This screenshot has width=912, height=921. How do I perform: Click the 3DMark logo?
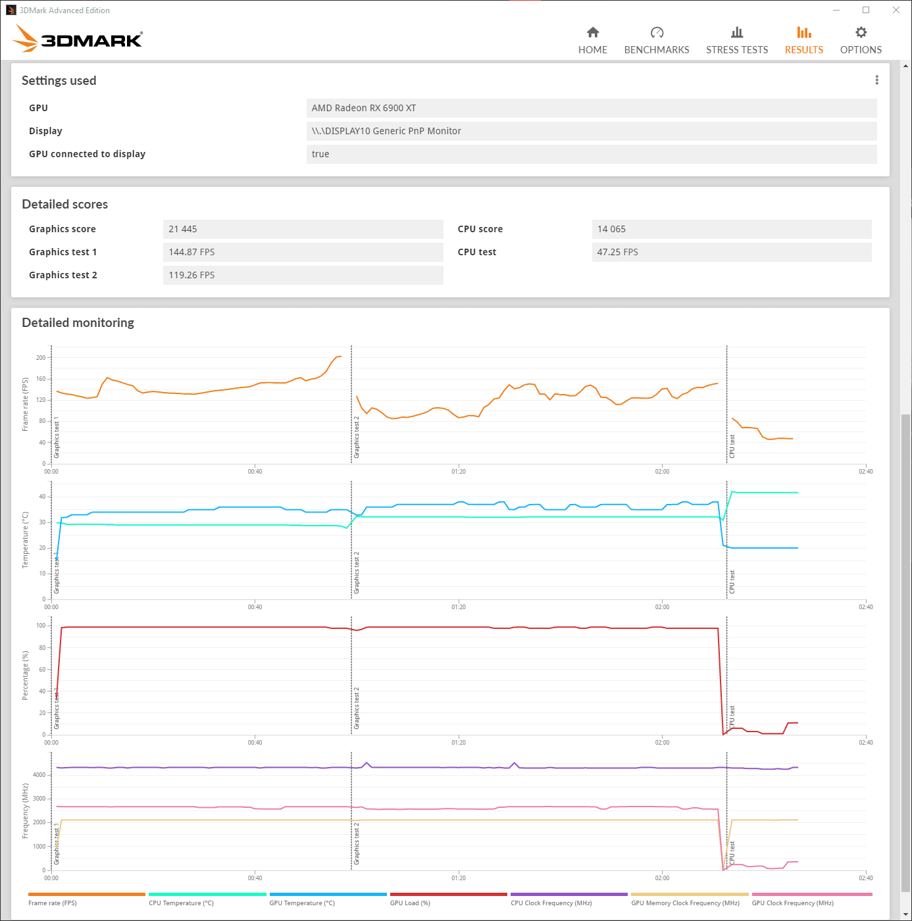pyautogui.click(x=78, y=38)
